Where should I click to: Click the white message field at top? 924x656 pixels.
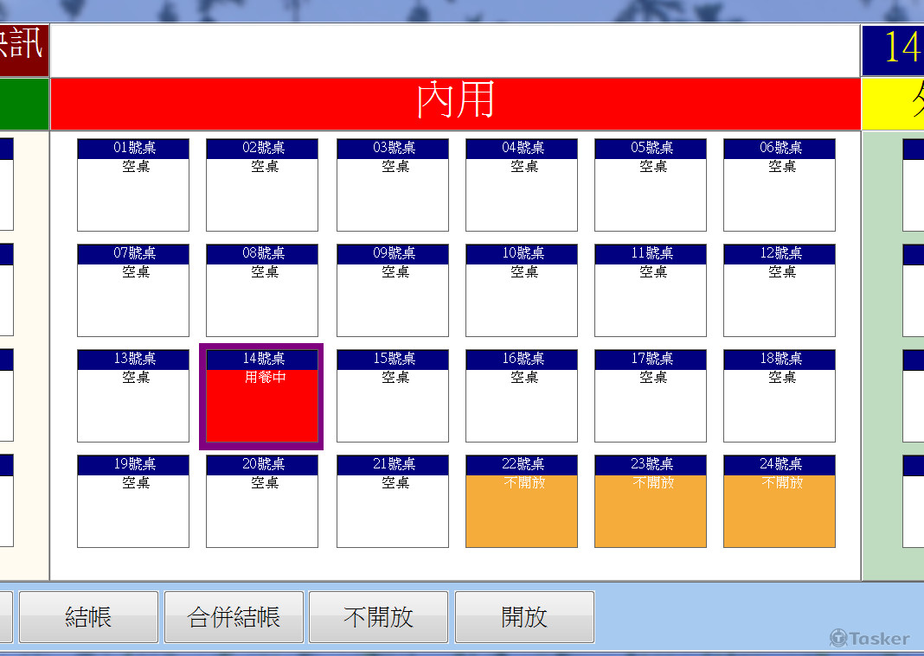(x=455, y=50)
